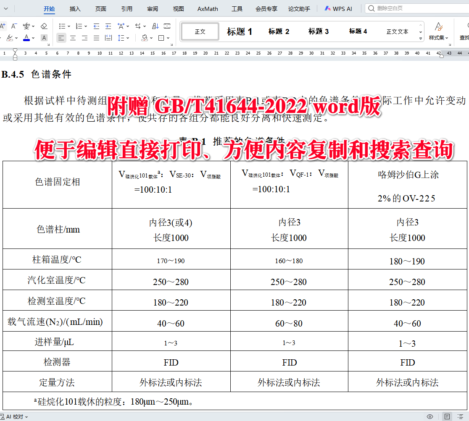Toggle eye-protection/reading mode eye icon

430,416
